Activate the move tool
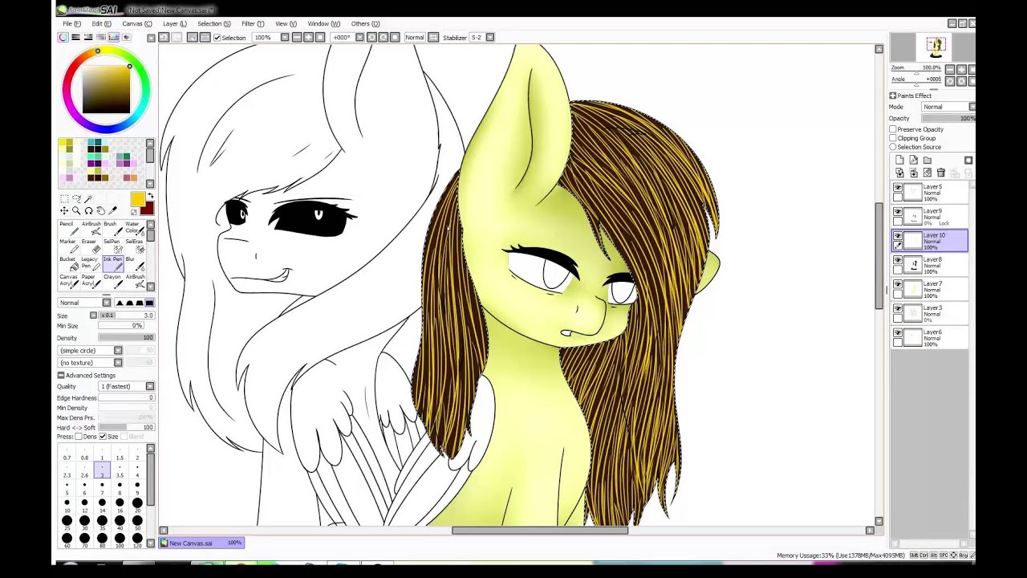Image resolution: width=1027 pixels, height=578 pixels. pos(64,211)
